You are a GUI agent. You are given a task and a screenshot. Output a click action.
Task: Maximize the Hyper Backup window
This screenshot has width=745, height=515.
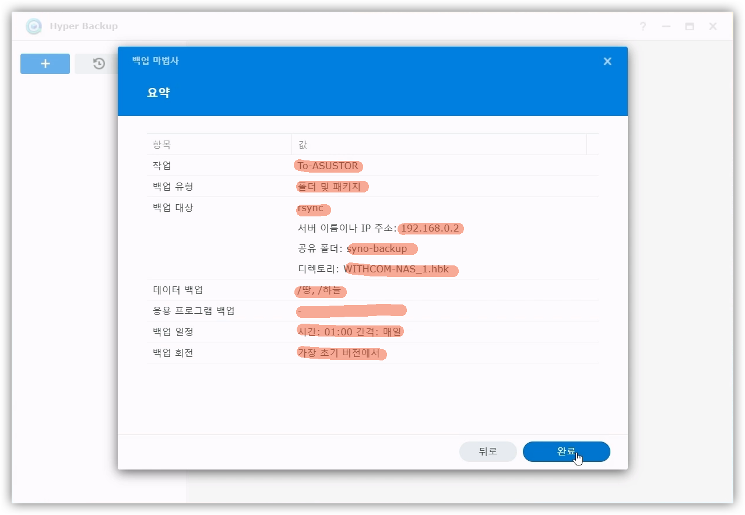[689, 26]
